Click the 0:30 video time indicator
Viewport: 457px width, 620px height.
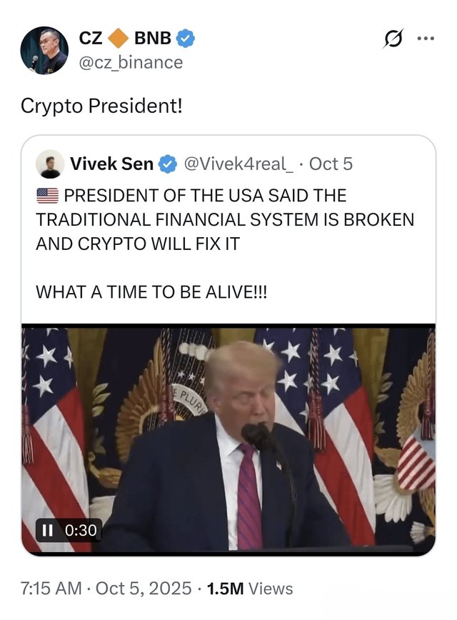pos(81,530)
